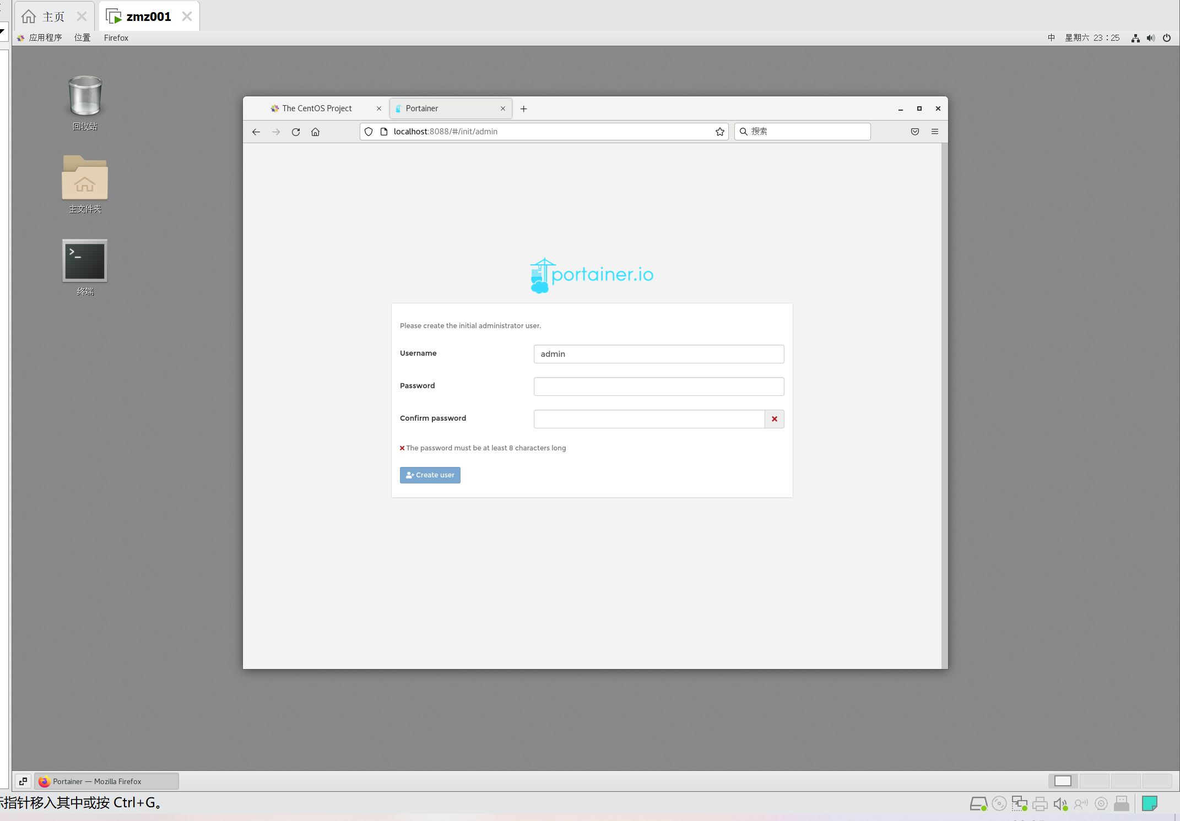This screenshot has height=821, width=1180.
Task: Open the network status icon
Action: [x=1135, y=38]
